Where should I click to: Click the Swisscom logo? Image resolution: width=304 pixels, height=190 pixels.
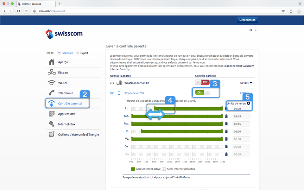coord(64,34)
